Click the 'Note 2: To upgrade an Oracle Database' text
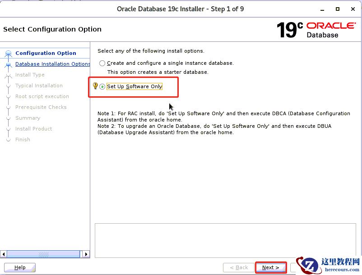362x275 pixels. [x=214, y=129]
